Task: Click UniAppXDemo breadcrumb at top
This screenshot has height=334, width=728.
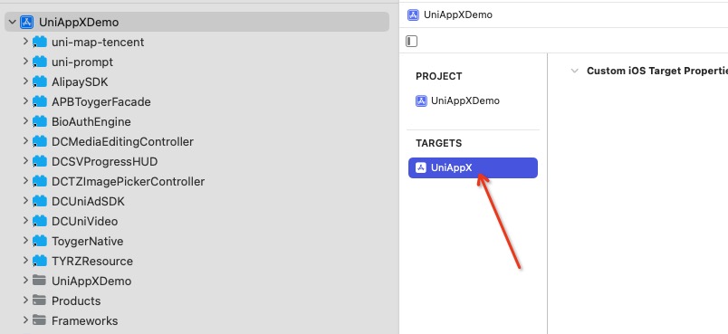Action: coord(458,14)
